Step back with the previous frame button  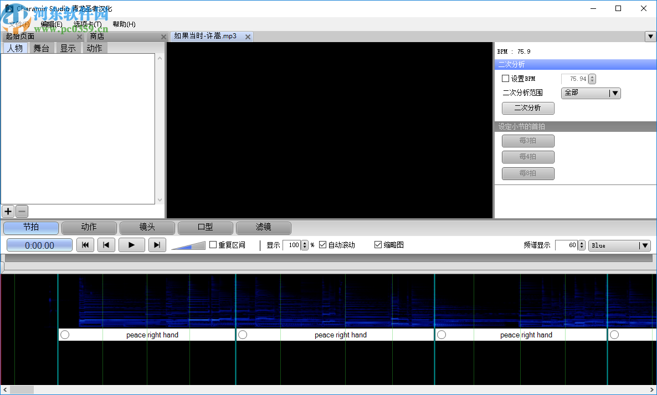click(106, 245)
